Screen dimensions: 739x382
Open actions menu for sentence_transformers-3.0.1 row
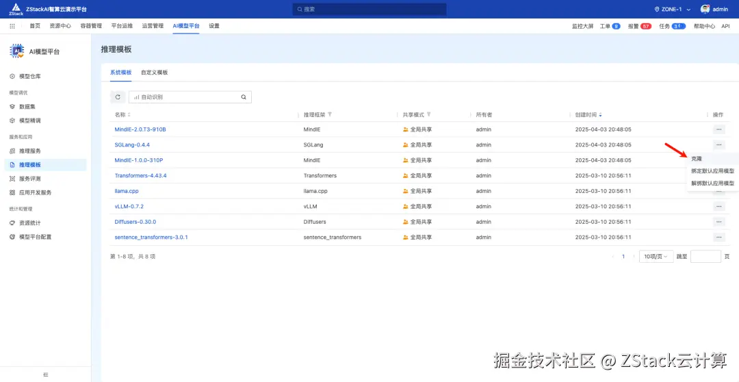coord(718,238)
